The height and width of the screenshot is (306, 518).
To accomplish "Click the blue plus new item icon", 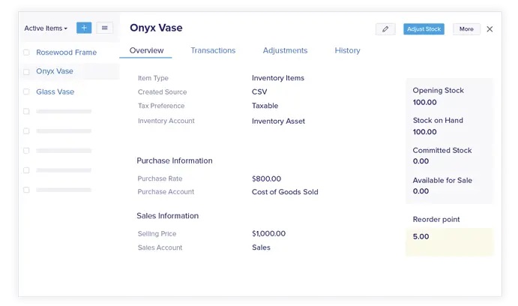I will [84, 28].
